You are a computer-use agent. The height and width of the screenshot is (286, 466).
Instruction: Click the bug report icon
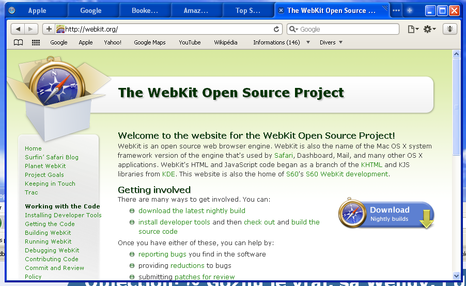449,29
